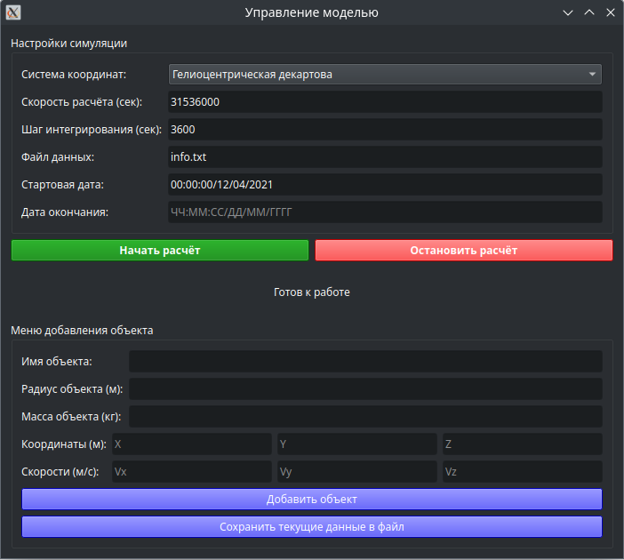The height and width of the screenshot is (560, 624).
Task: Click the Готов к работе status text
Action: point(312,292)
